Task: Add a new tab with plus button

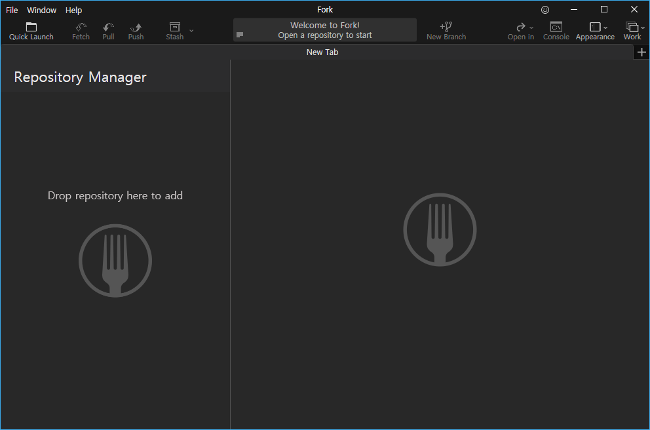Action: [641, 52]
